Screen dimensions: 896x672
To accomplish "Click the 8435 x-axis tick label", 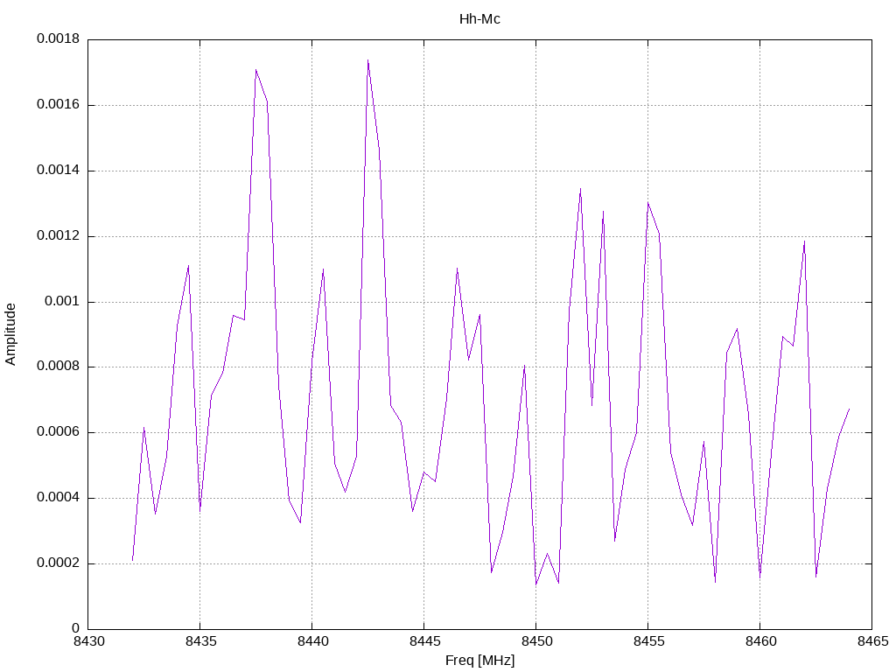I will point(201,641).
